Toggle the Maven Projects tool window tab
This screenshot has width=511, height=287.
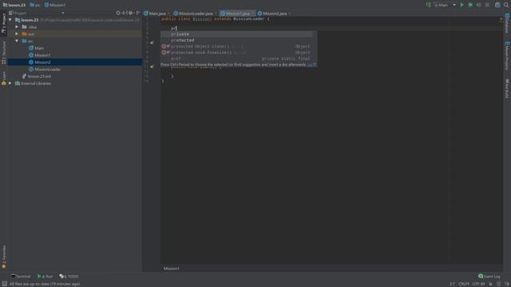(507, 55)
